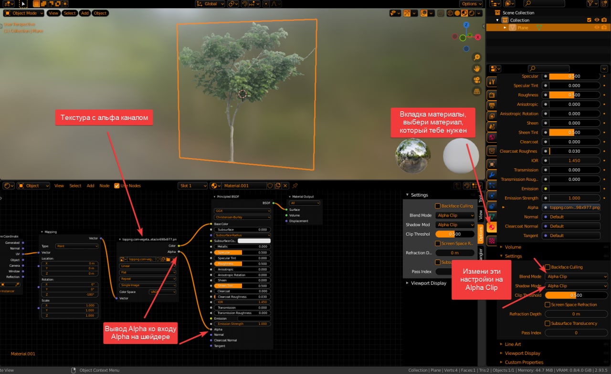
Task: Open the Physics properties tab
Action: click(x=492, y=196)
